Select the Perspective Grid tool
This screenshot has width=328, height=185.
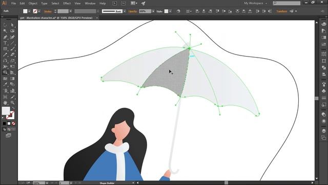pyautogui.click(x=12, y=72)
